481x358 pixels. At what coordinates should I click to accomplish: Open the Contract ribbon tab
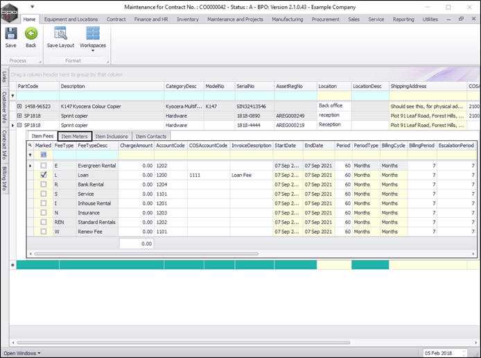click(116, 19)
